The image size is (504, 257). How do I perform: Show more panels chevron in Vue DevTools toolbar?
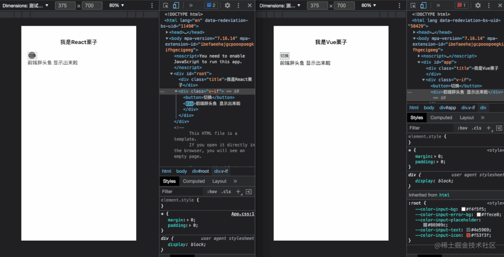pos(438,6)
